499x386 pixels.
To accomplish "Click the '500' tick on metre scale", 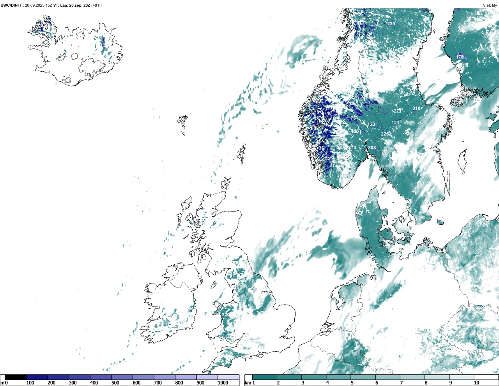I will (x=115, y=383).
